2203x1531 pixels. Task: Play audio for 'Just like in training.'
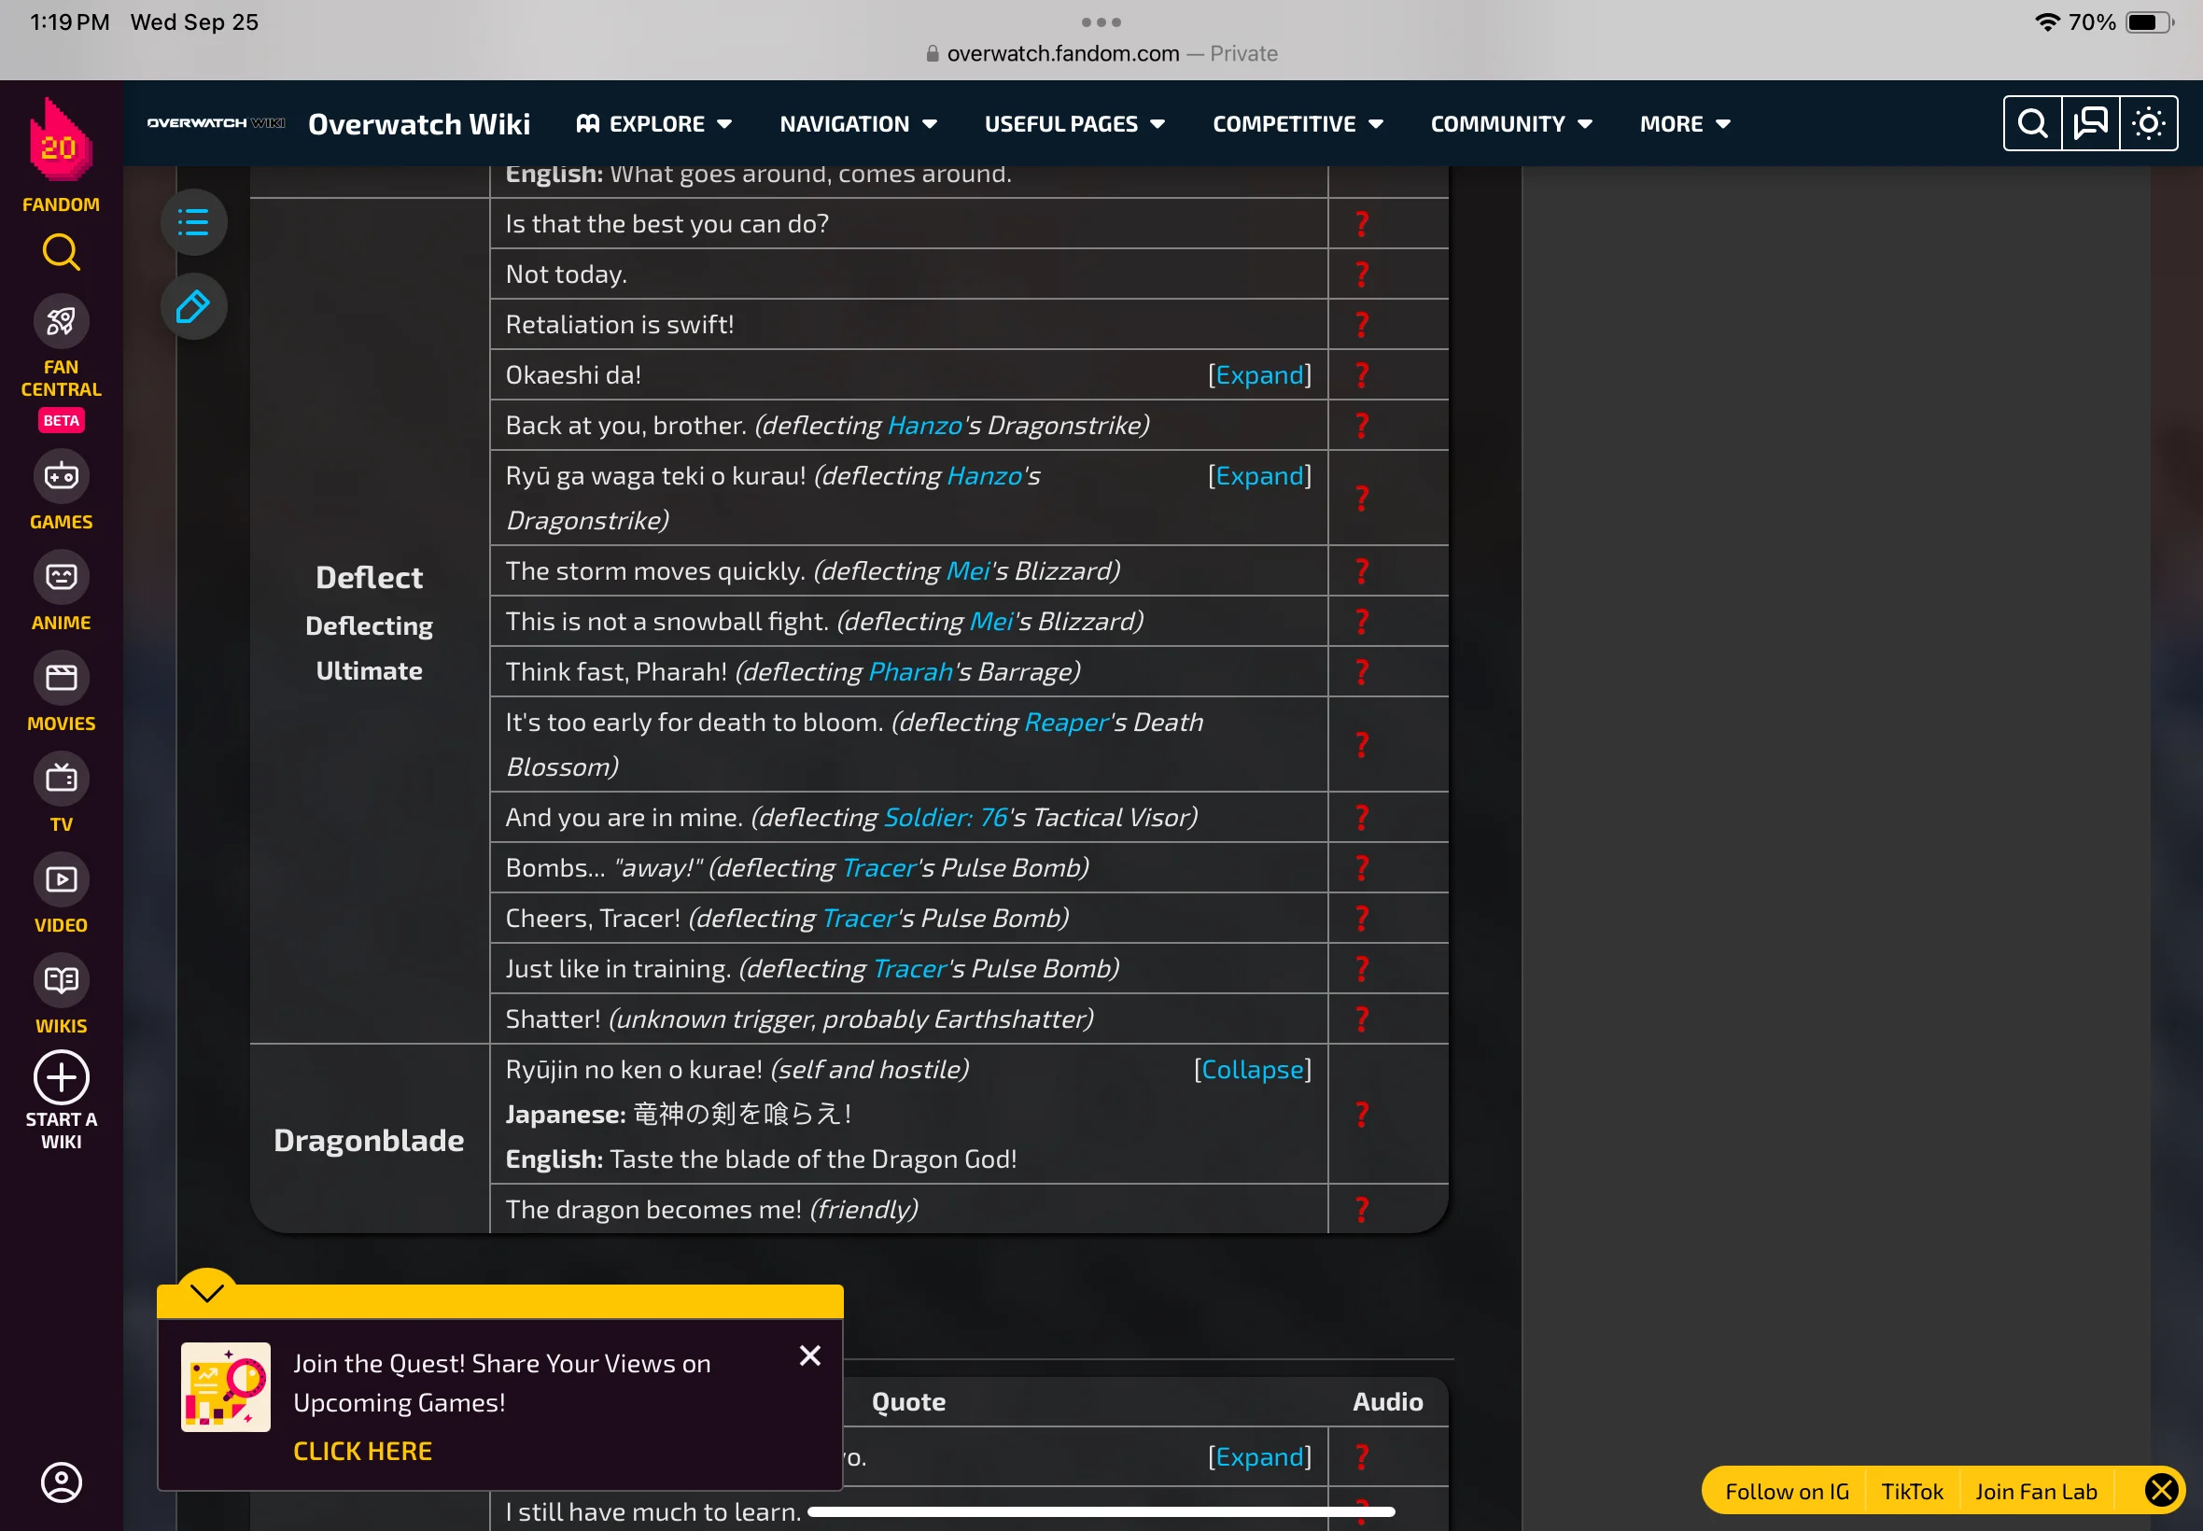1362,969
